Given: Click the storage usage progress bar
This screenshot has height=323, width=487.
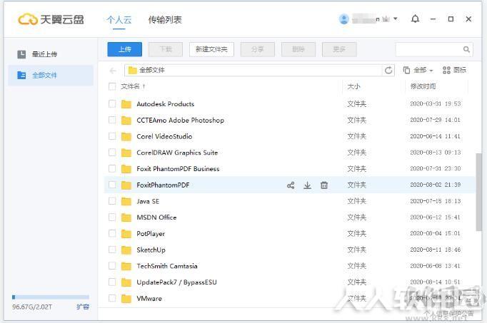Looking at the screenshot, I should point(51,297).
